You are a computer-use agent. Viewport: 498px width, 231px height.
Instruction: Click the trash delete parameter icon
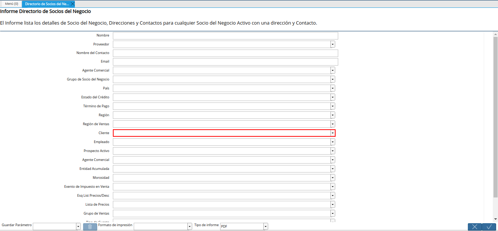90,227
